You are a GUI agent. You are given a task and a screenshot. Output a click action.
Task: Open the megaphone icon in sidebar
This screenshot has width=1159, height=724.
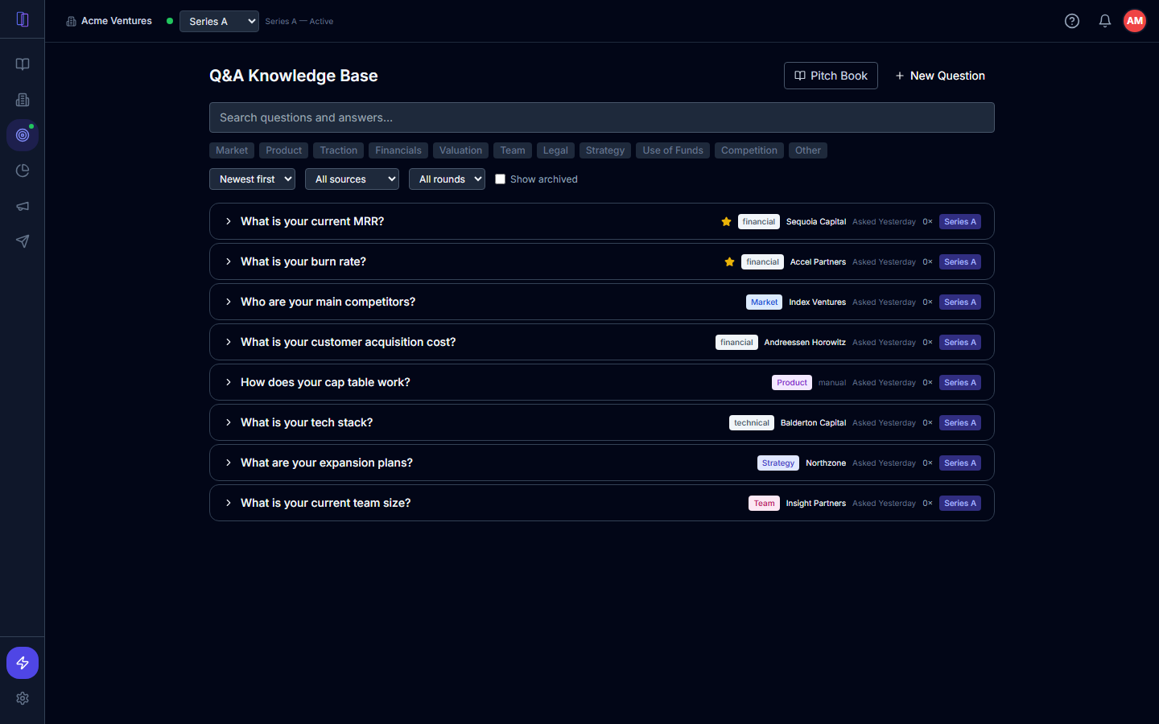(x=23, y=206)
